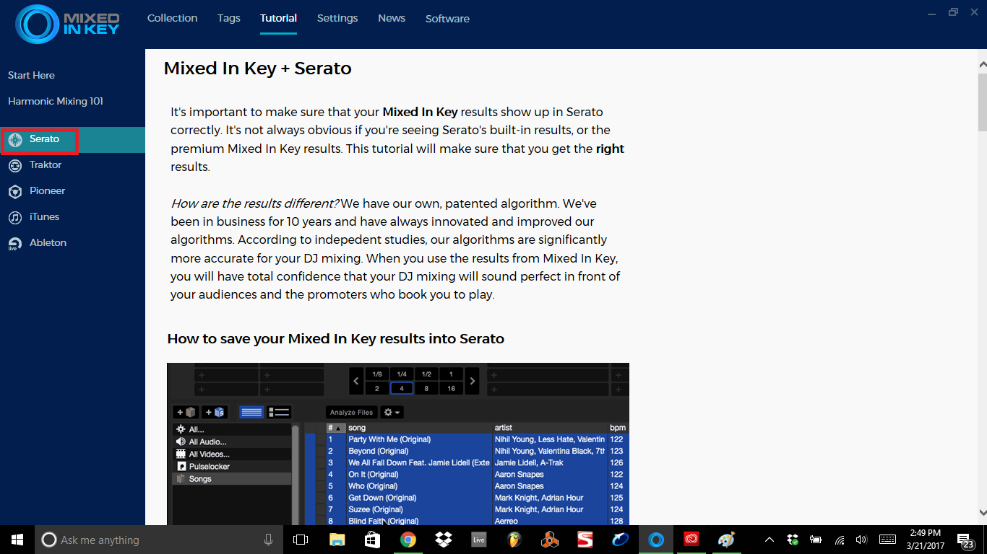Launch Google Chrome from the taskbar

[x=408, y=540]
